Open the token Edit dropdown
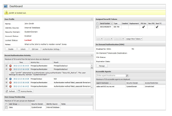 pyautogui.click(x=100, y=39)
